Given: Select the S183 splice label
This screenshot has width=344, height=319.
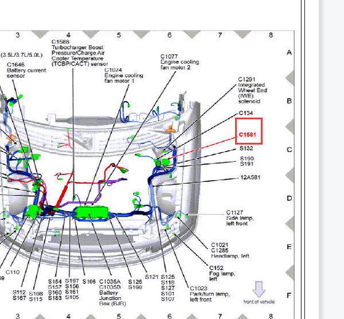Looking at the screenshot, I should pyautogui.click(x=55, y=298).
